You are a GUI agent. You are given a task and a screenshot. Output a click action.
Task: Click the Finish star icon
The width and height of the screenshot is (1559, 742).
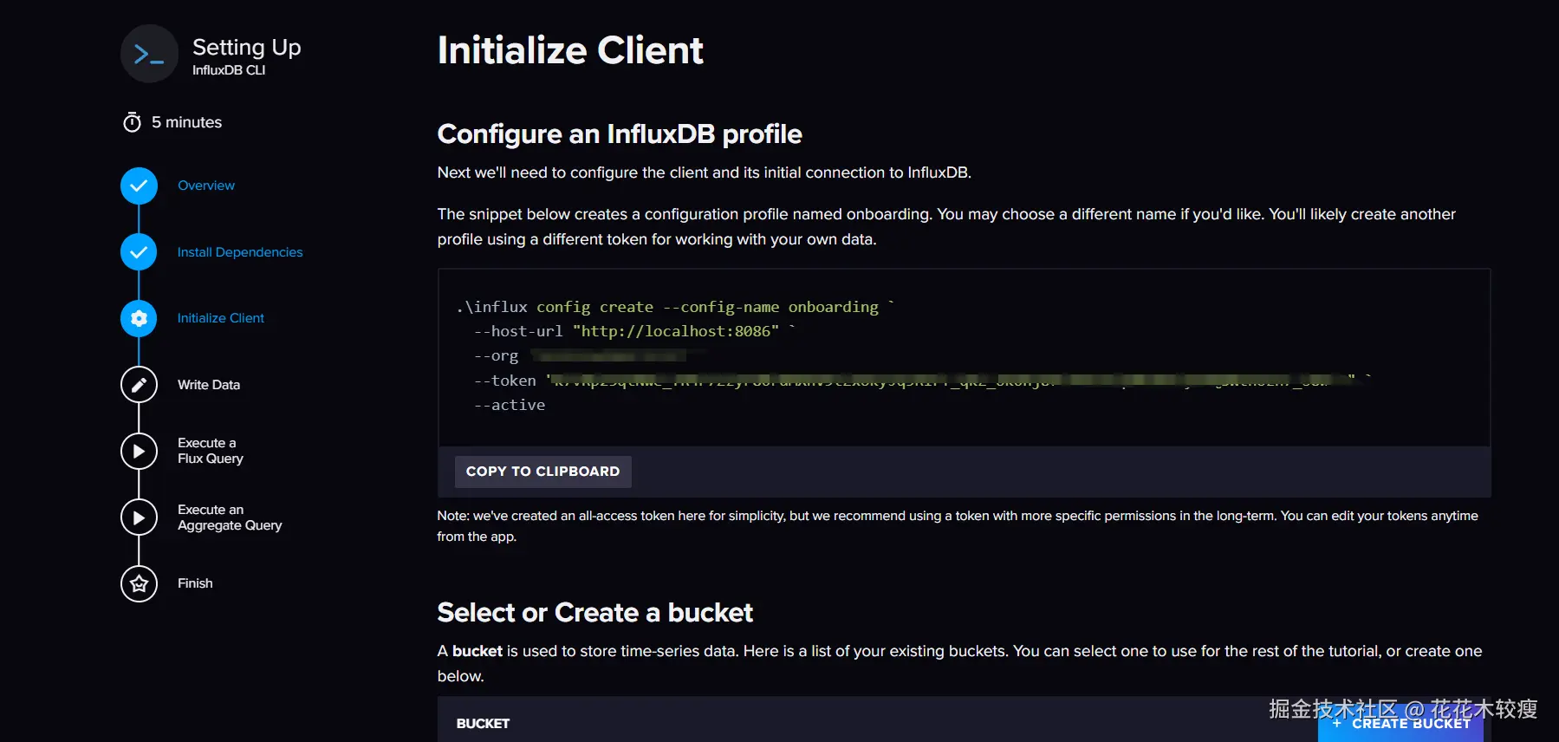pos(139,583)
